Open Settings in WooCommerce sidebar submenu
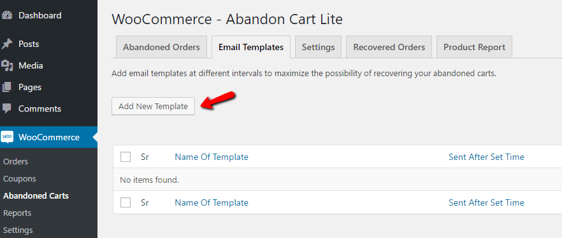 click(x=18, y=230)
